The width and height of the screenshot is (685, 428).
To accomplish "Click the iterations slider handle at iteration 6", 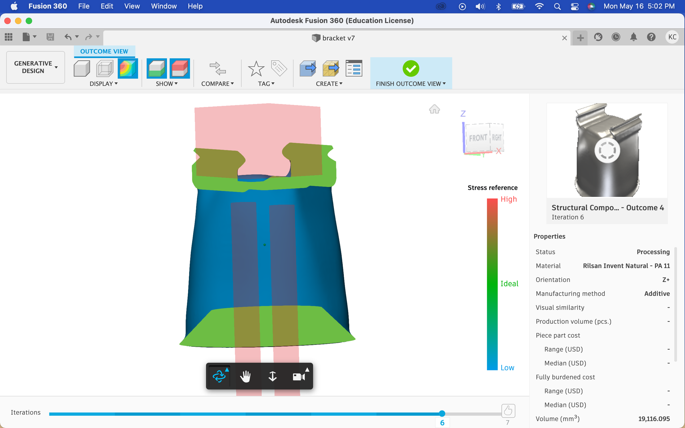I will pyautogui.click(x=442, y=413).
